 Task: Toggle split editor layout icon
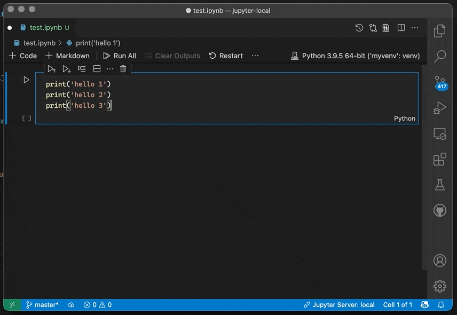click(401, 28)
